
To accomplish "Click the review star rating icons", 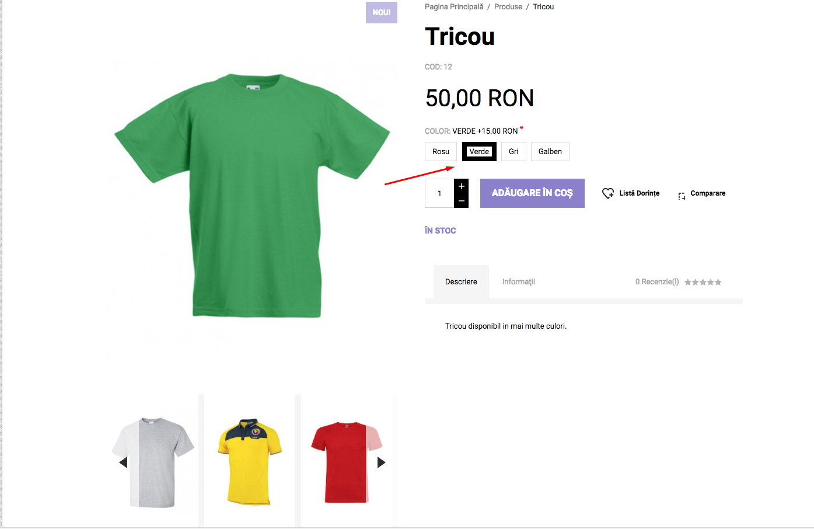I will pos(703,282).
